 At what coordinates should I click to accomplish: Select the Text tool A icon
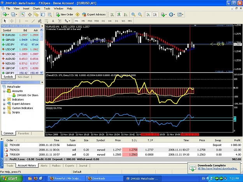53,21
